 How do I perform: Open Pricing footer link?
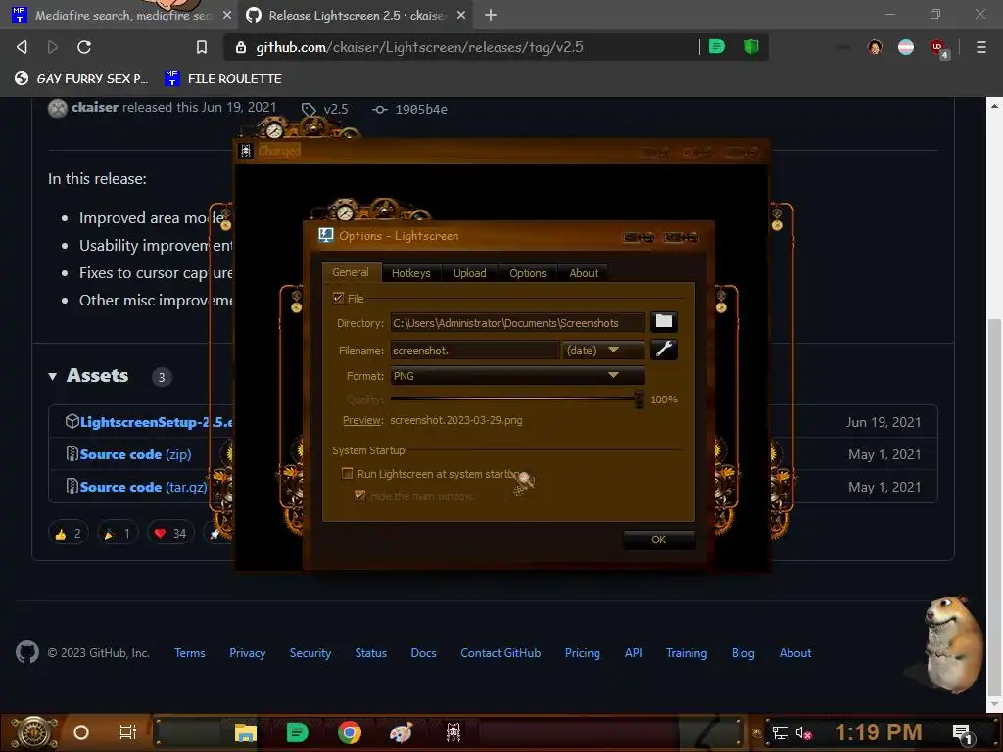coord(582,653)
